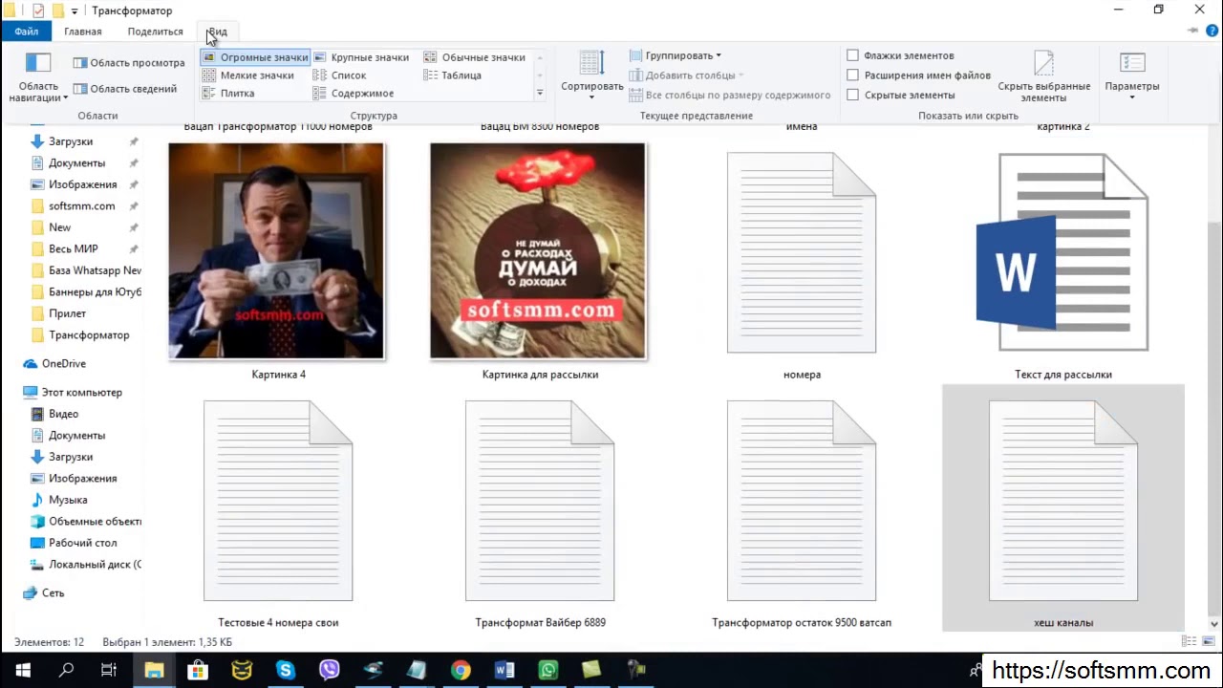Screen dimensions: 1223x688
Task: Open Объемные объекты in navigation pane
Action: 95,522
